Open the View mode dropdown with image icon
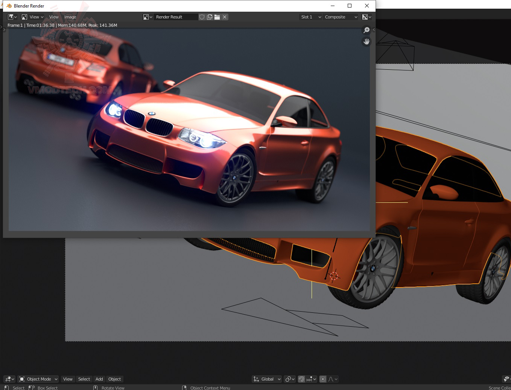 pos(33,17)
